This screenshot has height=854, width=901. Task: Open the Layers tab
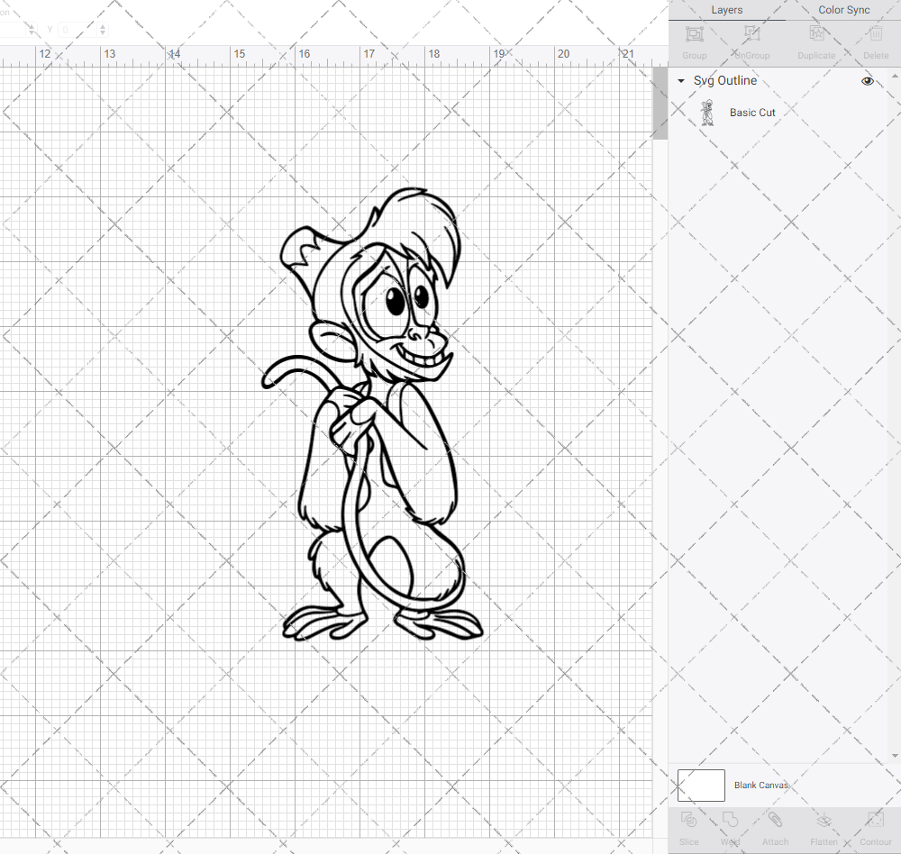[726, 10]
